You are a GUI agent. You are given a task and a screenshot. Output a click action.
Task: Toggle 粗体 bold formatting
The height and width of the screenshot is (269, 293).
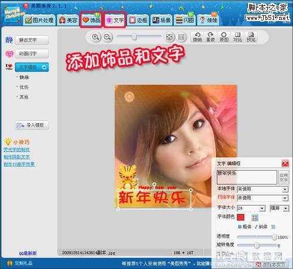pyautogui.click(x=244, y=227)
